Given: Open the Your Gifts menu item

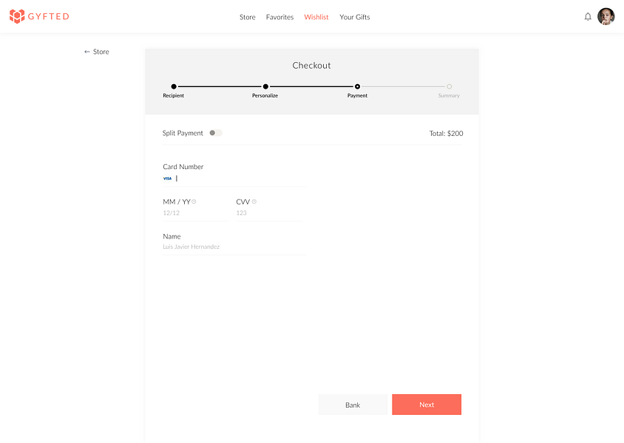Looking at the screenshot, I should click(x=355, y=17).
